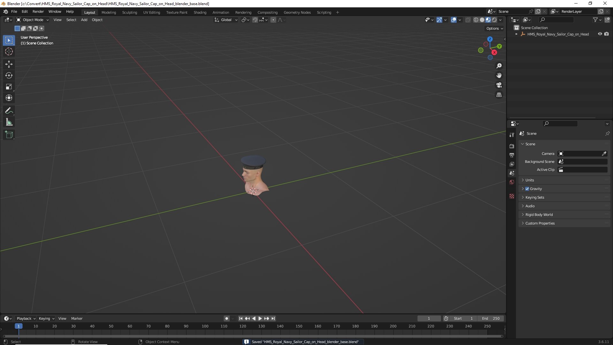
Task: Click the End frame 250 field
Action: (x=491, y=318)
